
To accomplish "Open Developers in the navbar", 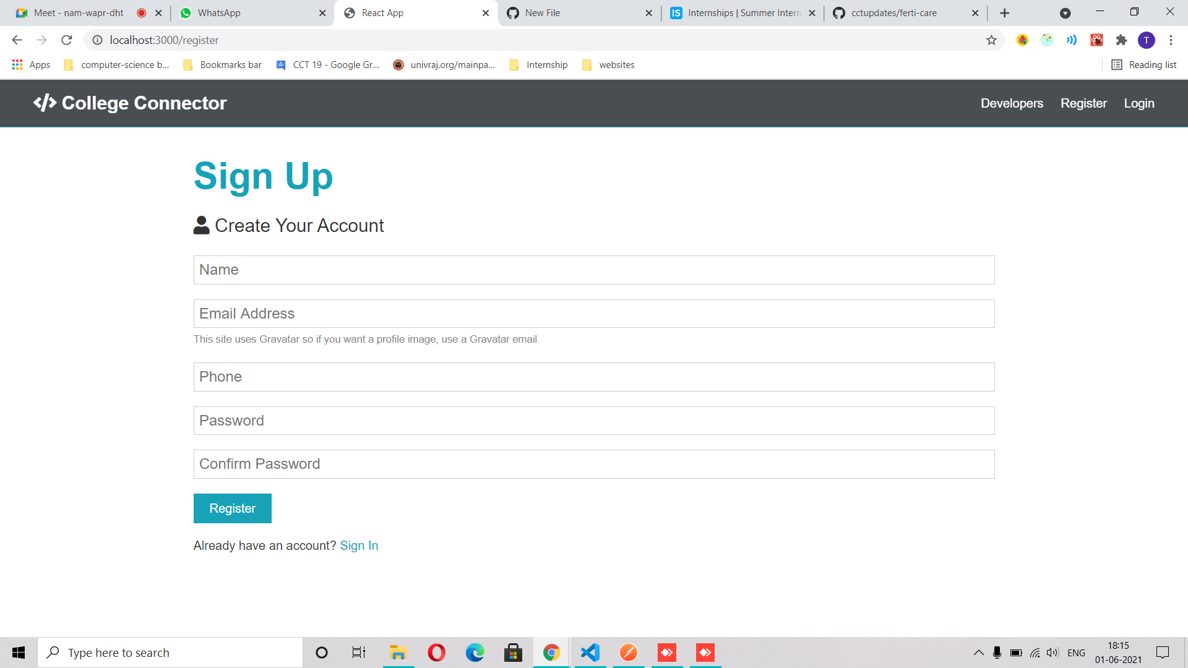I will point(1012,103).
